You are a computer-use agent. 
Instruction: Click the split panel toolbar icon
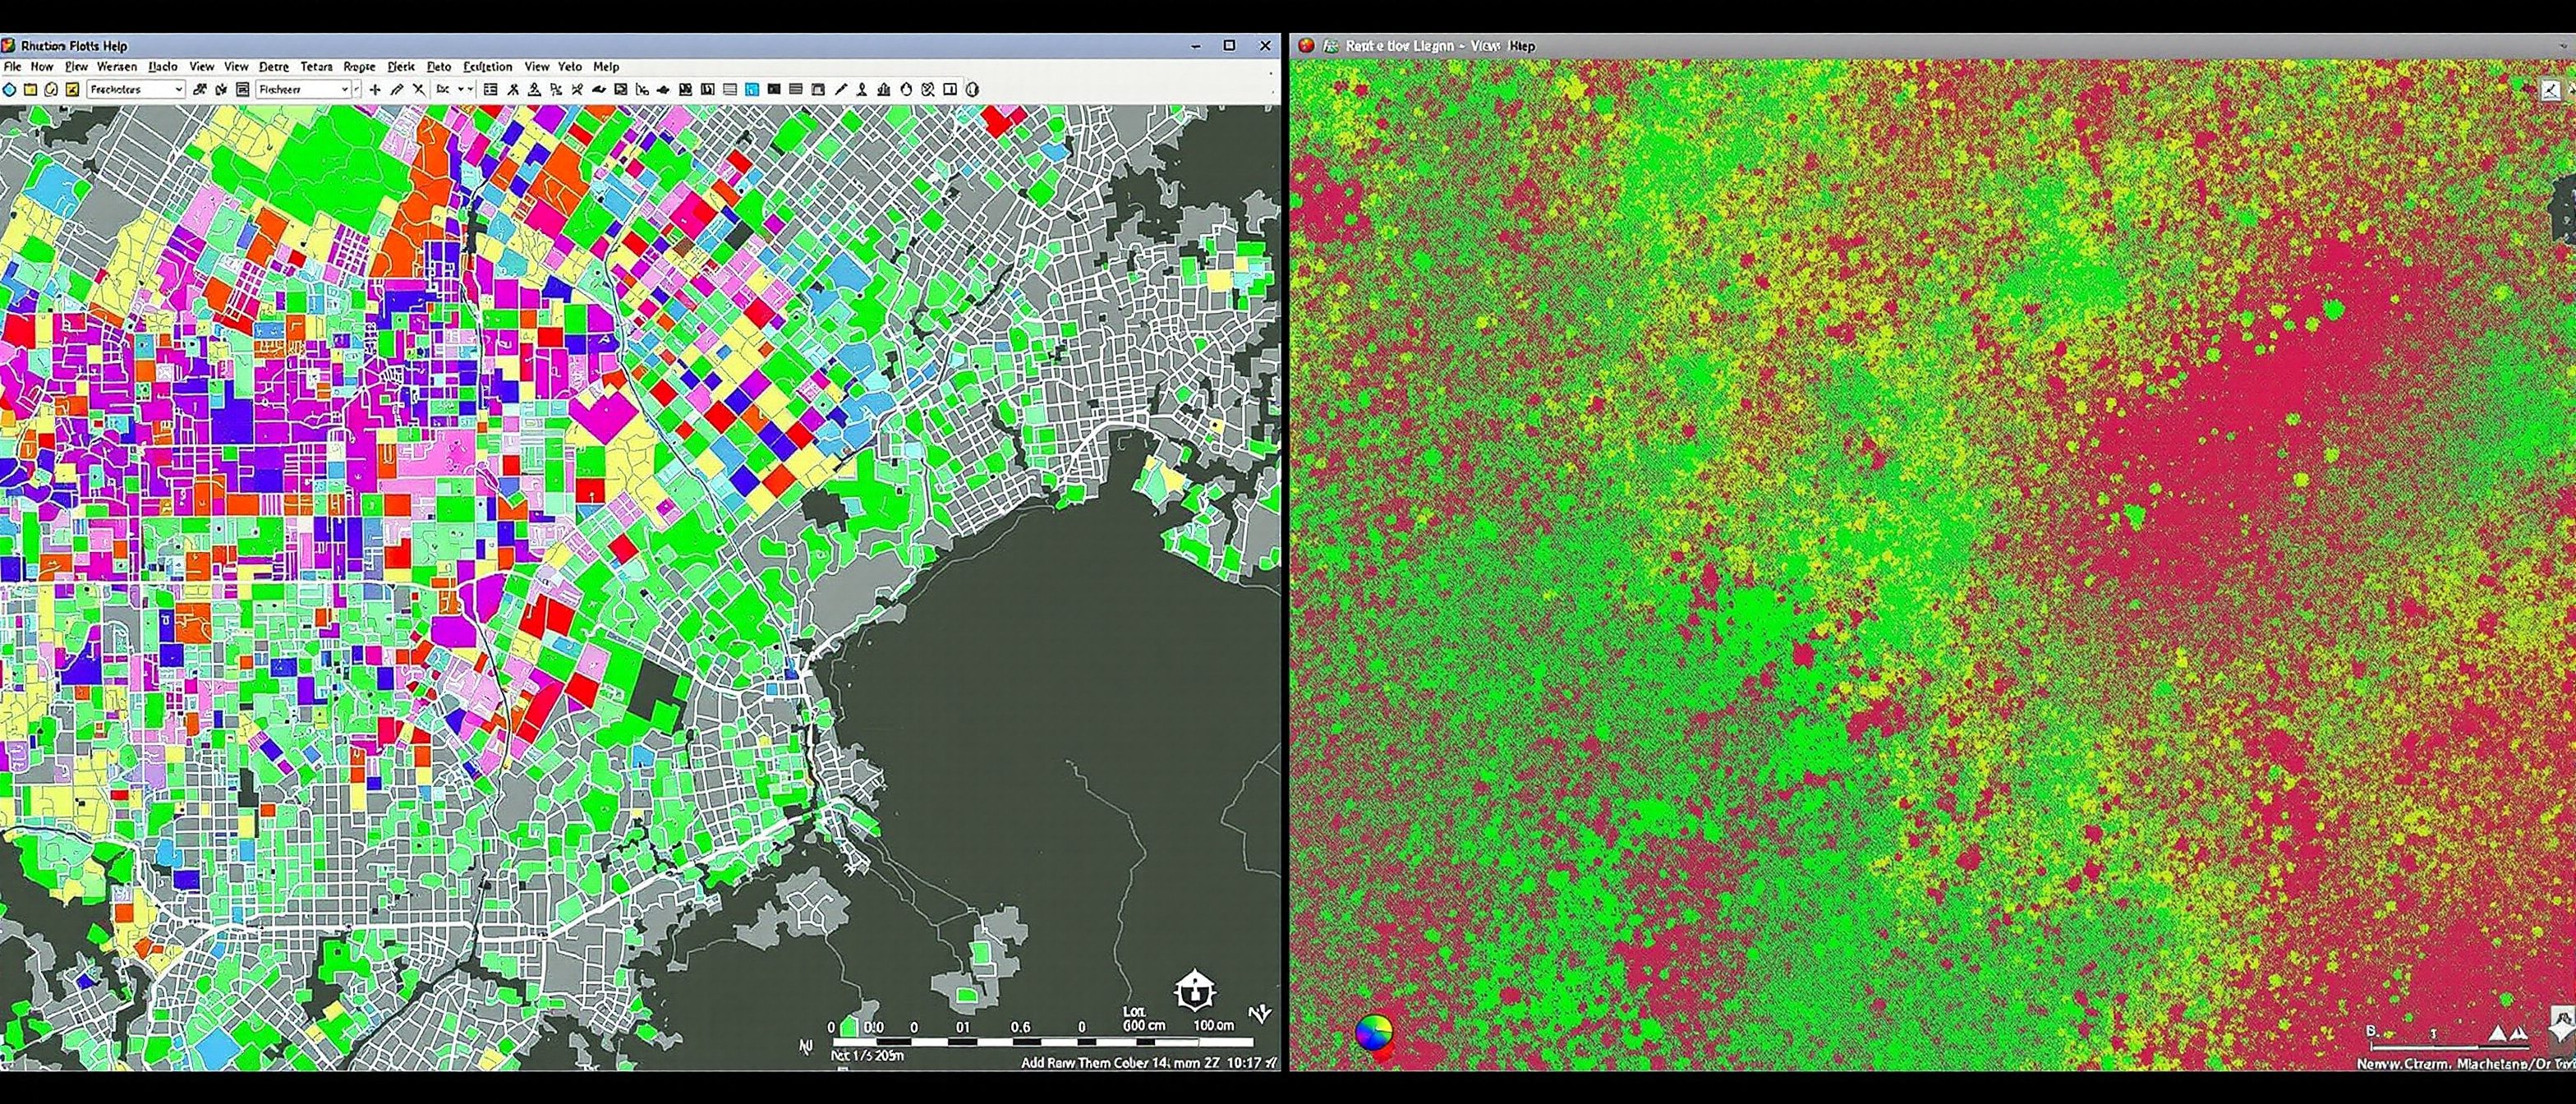click(x=950, y=90)
